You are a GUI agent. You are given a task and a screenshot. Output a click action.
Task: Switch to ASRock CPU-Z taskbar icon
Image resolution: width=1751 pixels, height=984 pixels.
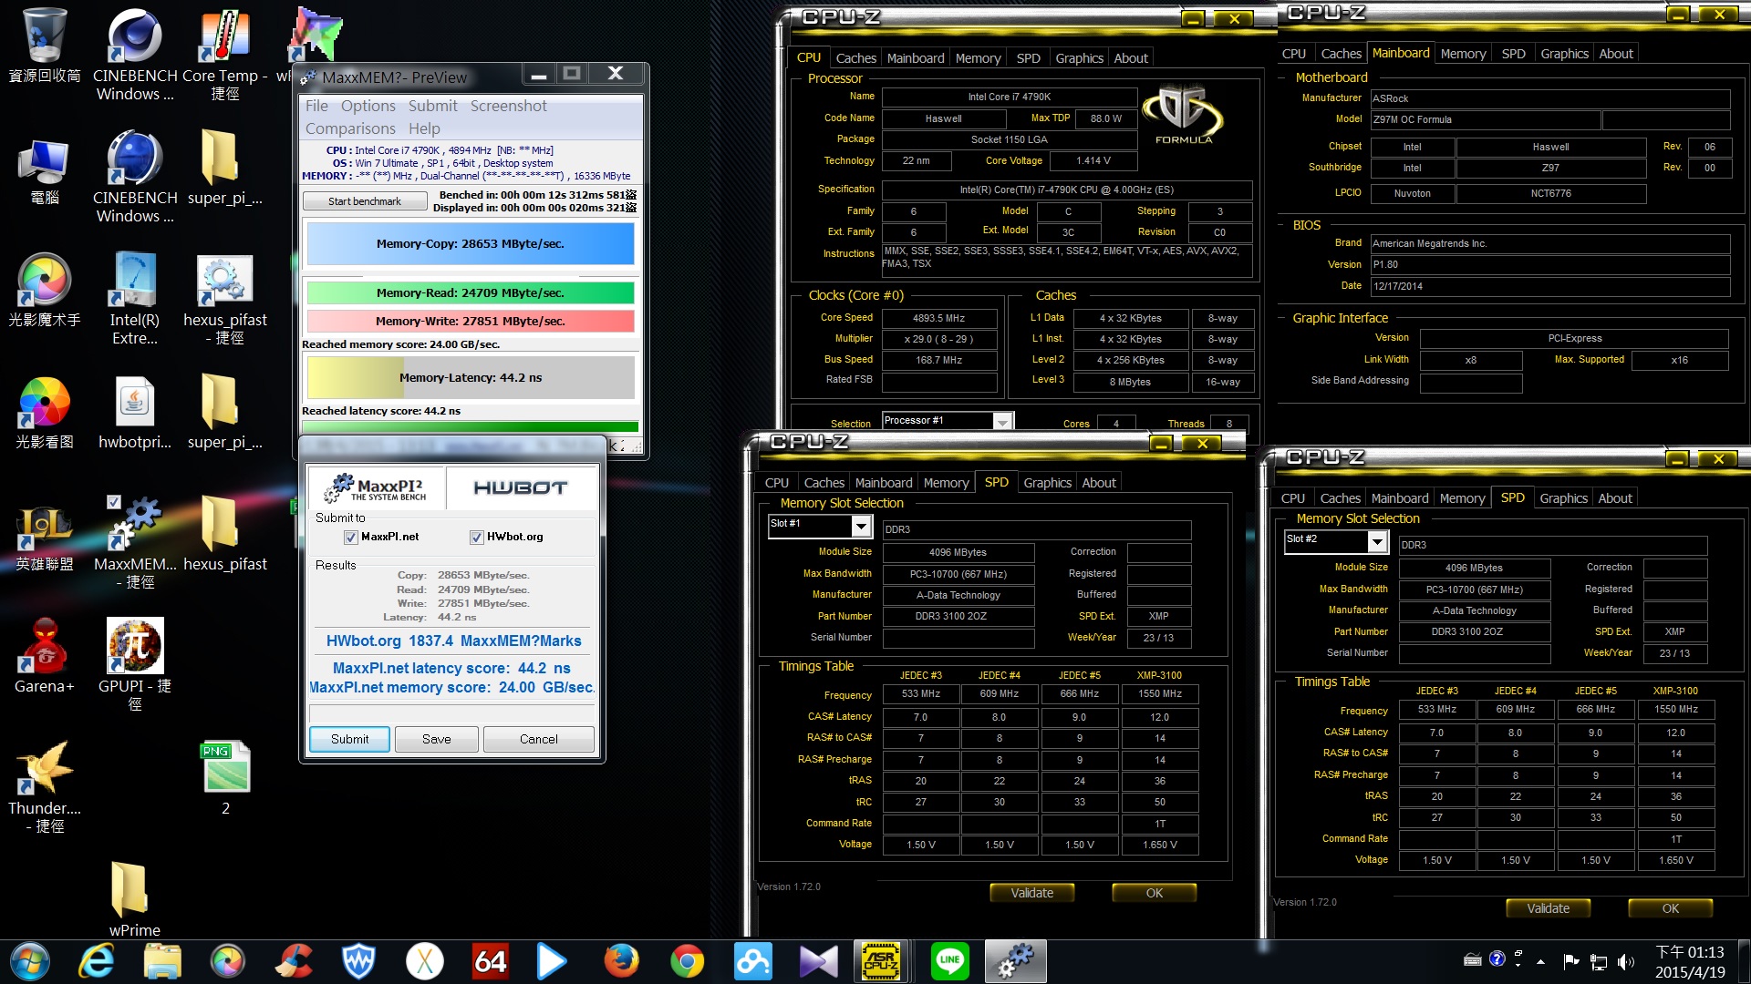tap(883, 961)
